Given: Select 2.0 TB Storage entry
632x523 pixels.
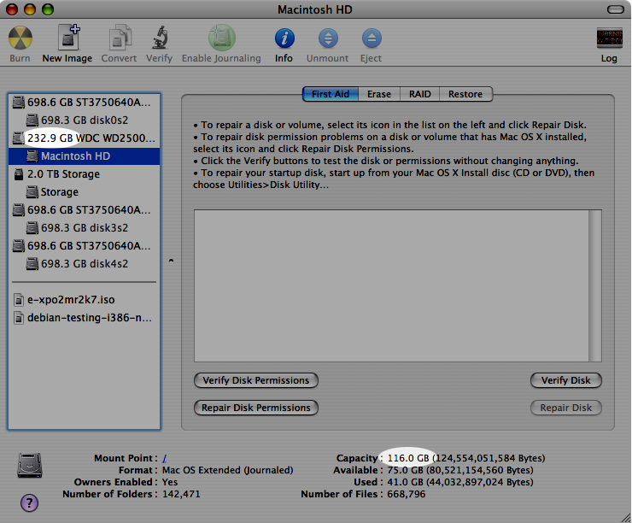Looking at the screenshot, I should coord(85,174).
